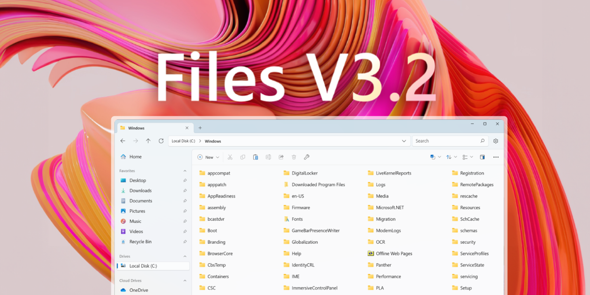Unpin Desktop from Favorites

[185, 180]
